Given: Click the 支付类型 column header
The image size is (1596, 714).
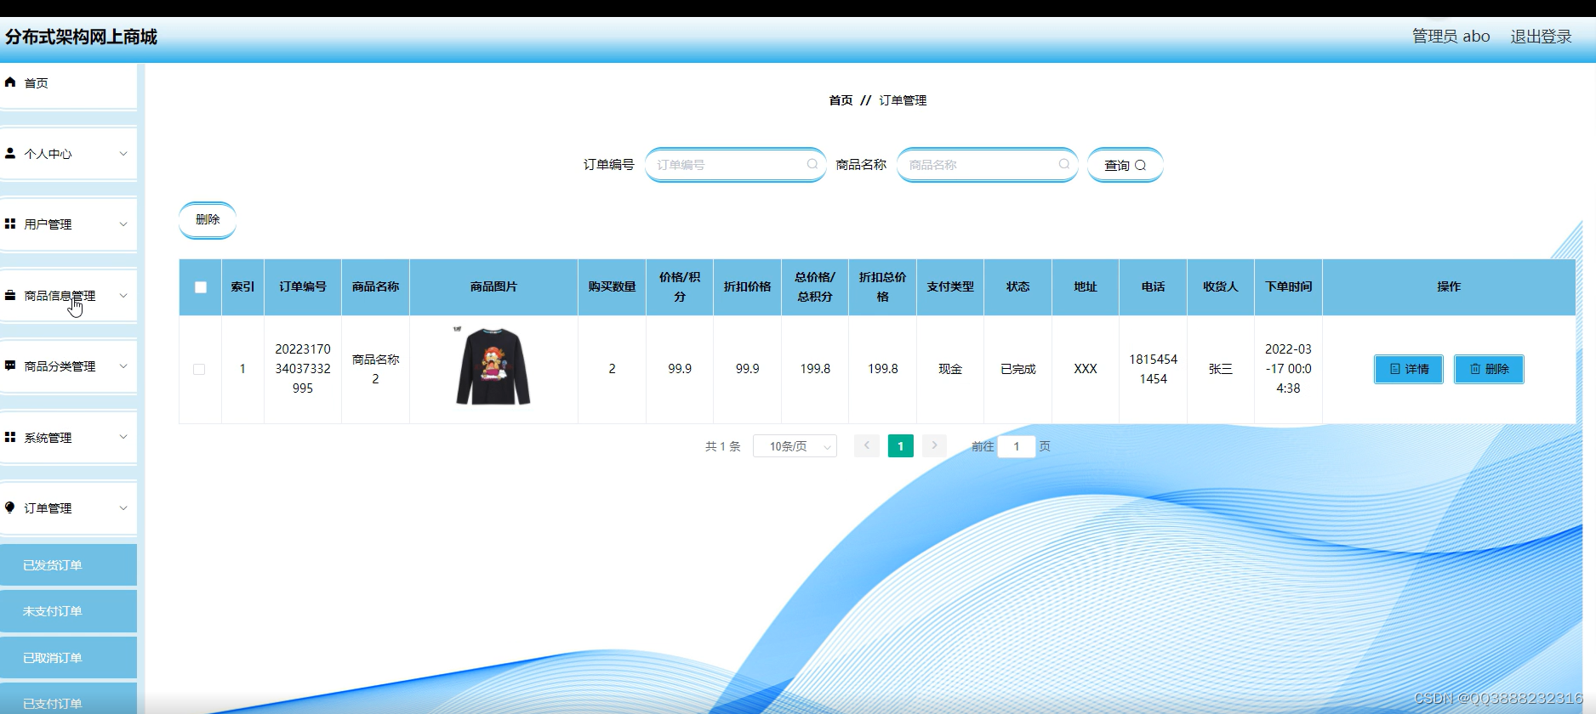Looking at the screenshot, I should coord(950,287).
